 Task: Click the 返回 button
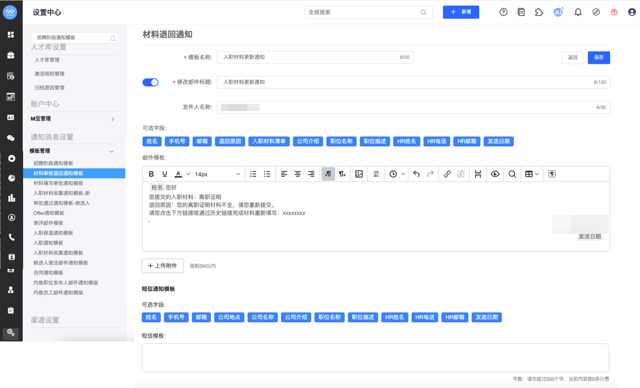click(x=572, y=57)
